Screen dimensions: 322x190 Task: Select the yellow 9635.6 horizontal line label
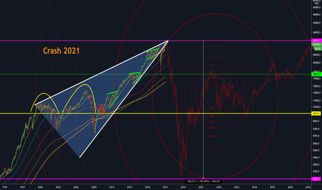point(316,113)
